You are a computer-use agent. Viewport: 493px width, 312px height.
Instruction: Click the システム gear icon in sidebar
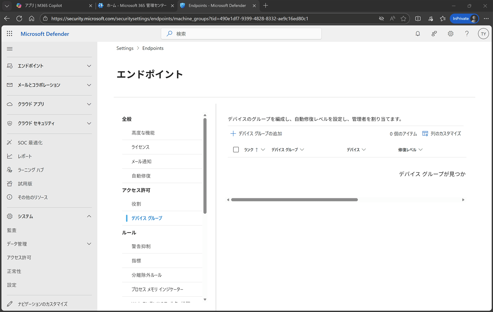click(x=10, y=216)
